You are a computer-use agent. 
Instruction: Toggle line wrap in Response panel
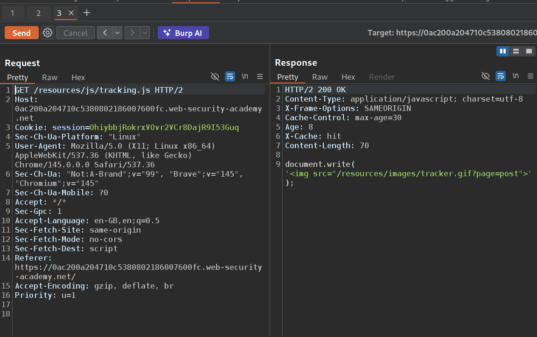tap(501, 76)
